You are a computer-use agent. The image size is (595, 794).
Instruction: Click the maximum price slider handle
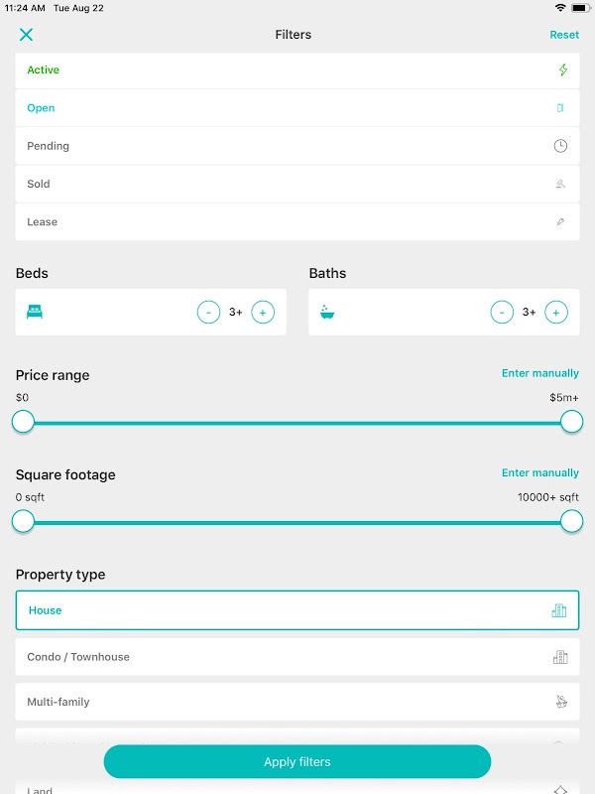tap(571, 422)
